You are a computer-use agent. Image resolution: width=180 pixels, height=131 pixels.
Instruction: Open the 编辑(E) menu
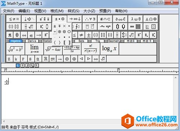[x=24, y=11]
